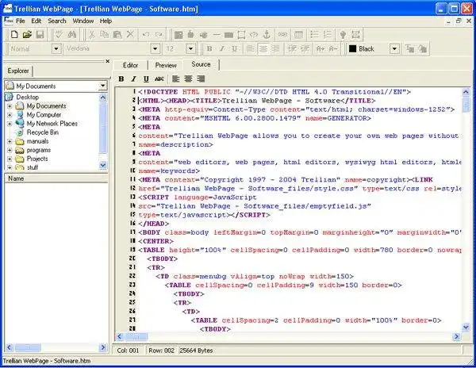Expand the My Computer tree node
The width and height of the screenshot is (476, 368).
pyautogui.click(x=10, y=114)
